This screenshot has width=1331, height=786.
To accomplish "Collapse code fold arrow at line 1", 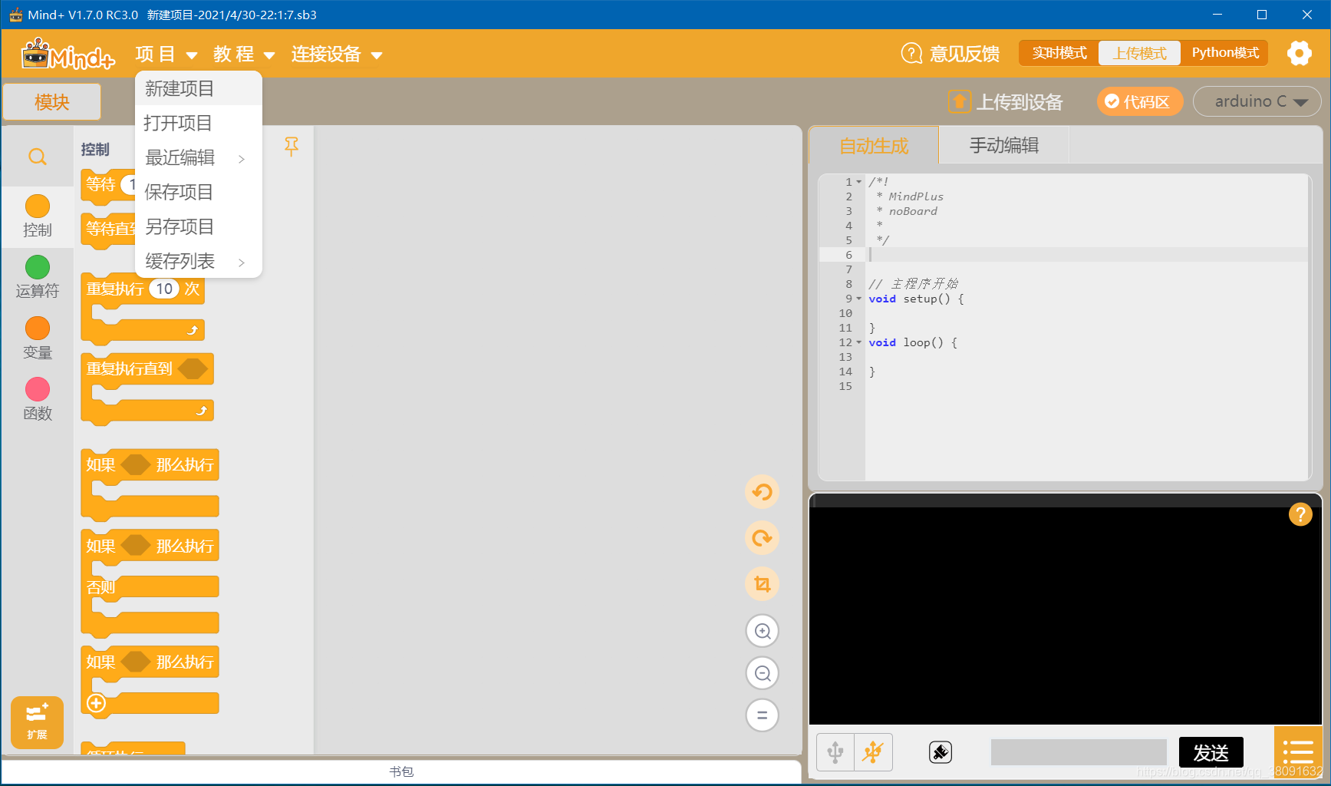I will (859, 182).
